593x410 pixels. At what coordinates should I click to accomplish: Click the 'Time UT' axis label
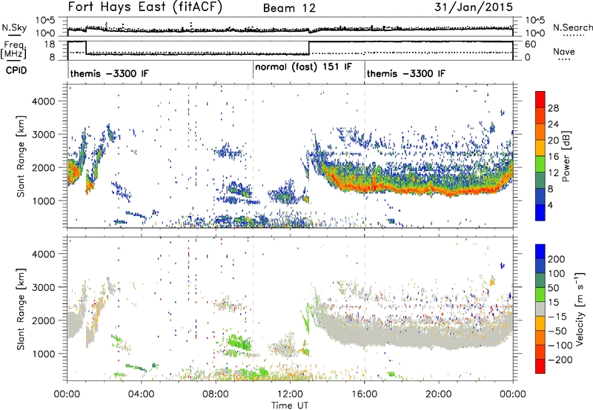[x=290, y=406]
